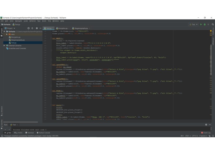Click tool window quick-access icon in status bar

coord(2,136)
